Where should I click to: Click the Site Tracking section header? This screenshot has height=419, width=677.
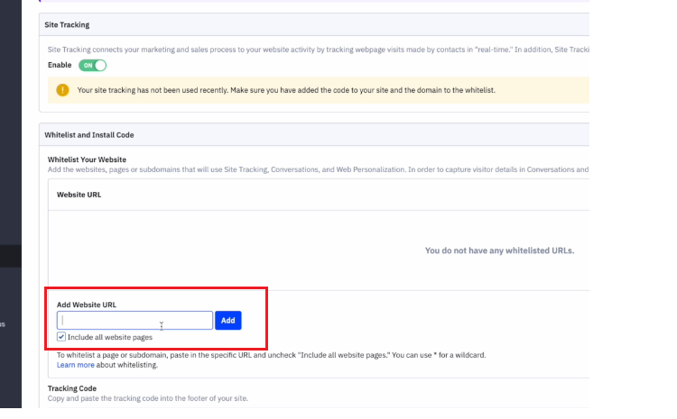[67, 25]
